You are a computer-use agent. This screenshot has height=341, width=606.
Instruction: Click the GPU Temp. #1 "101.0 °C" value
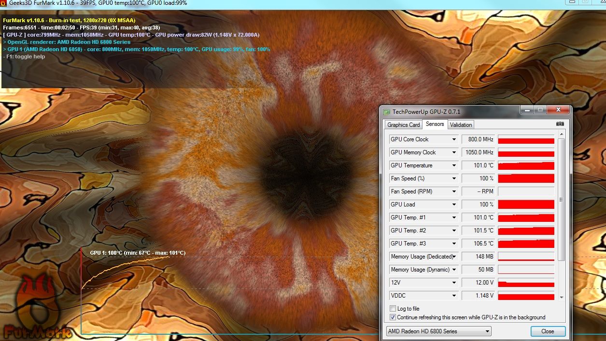[478, 218]
